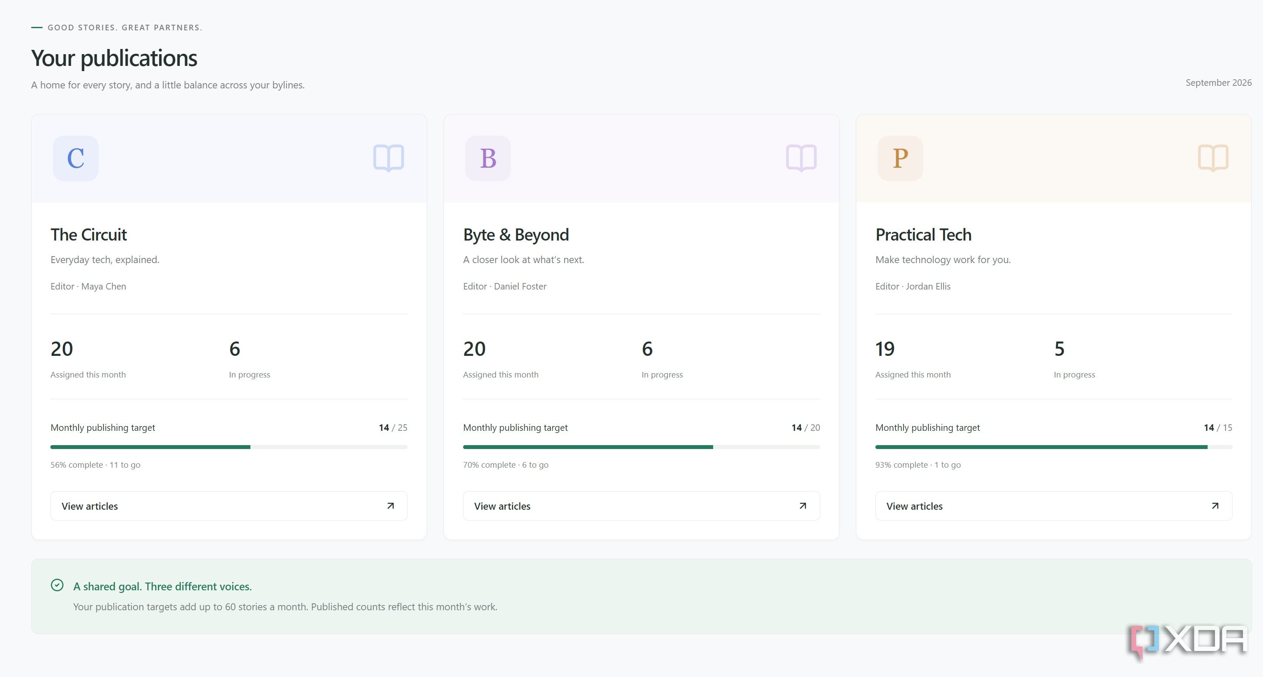Open View articles for The Circuit
The height and width of the screenshot is (677, 1263).
229,506
